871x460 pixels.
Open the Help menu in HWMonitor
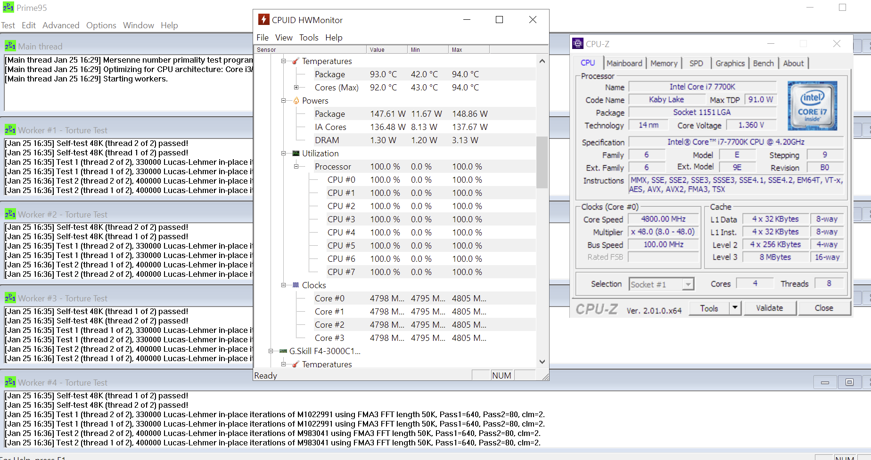334,38
